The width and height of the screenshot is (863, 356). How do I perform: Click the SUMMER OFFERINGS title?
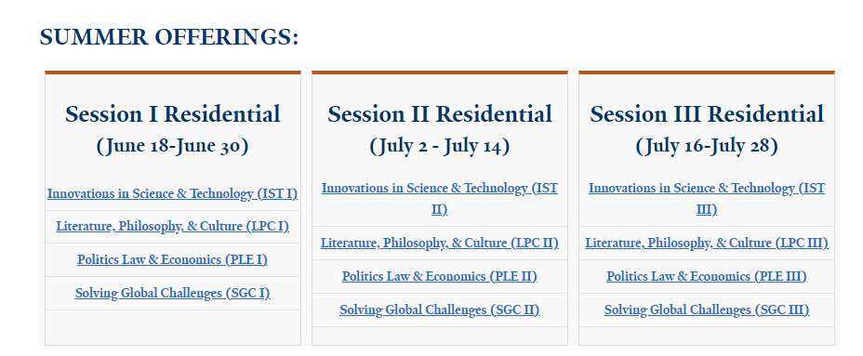coord(169,37)
